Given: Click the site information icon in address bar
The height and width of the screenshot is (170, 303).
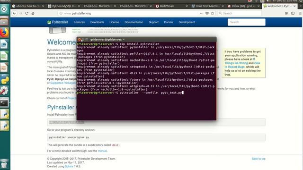Looking at the screenshot, I should click(61, 13).
